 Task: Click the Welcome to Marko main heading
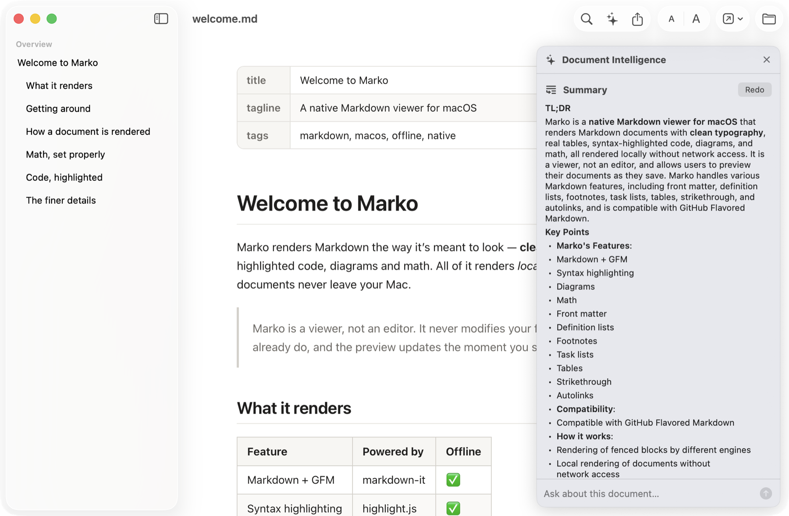tap(327, 204)
